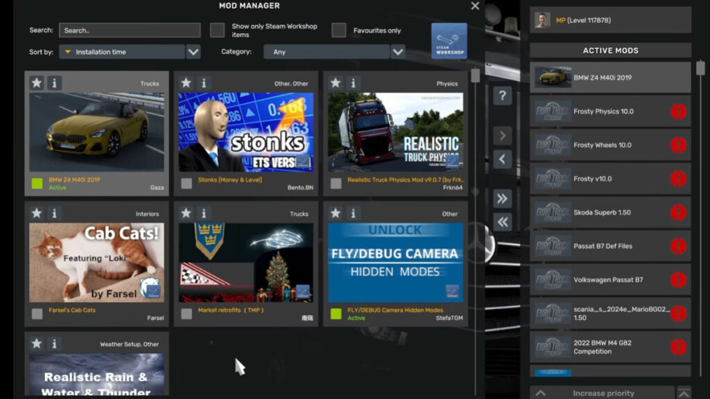Select MP profile entry
Image resolution: width=710 pixels, height=399 pixels.
point(610,20)
